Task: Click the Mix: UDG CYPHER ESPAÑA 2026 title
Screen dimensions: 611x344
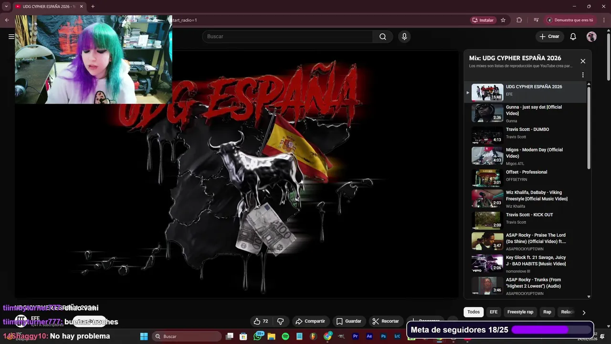Action: [x=515, y=58]
